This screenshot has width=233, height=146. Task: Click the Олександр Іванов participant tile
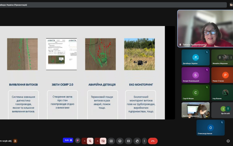coord(210,128)
